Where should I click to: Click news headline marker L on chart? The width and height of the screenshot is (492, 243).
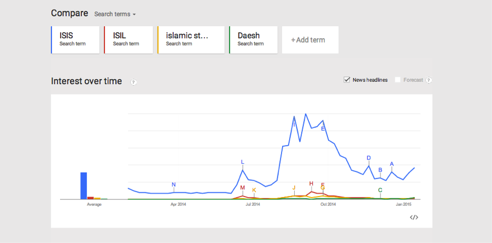243,162
